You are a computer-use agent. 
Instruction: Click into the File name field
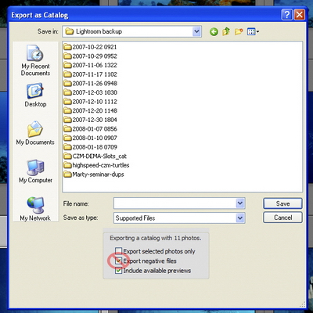tap(174, 203)
